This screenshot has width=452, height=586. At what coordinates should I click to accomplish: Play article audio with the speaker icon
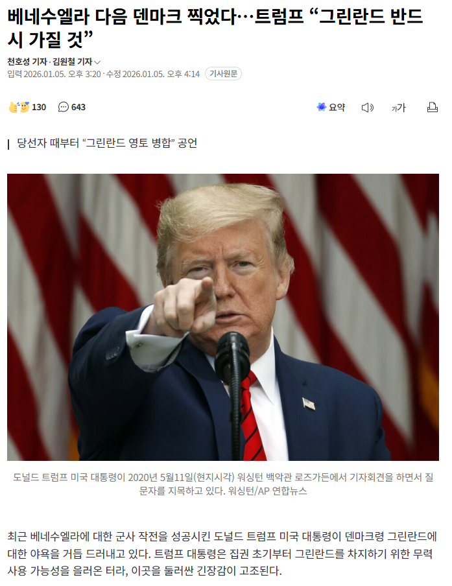tap(368, 108)
